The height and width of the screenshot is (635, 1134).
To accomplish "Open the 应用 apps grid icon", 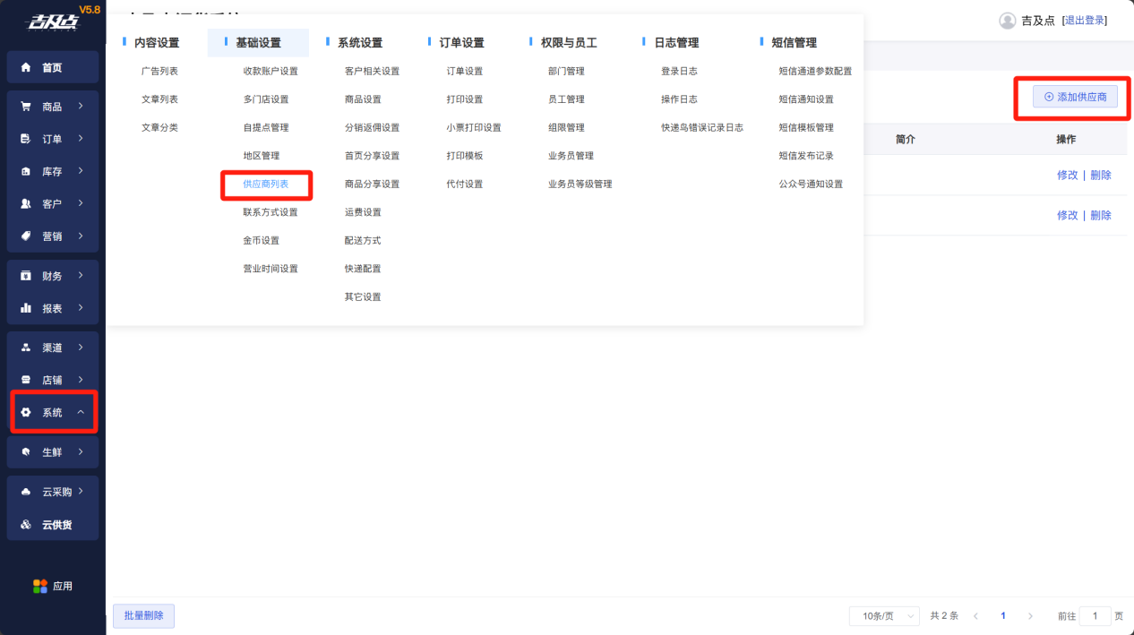I will 40,587.
